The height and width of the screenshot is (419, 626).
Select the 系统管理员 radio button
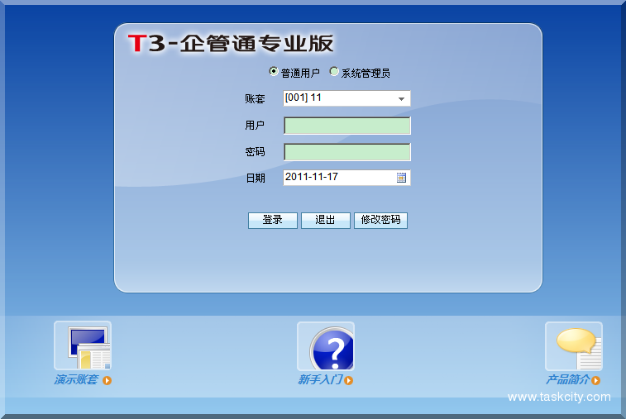pos(334,72)
